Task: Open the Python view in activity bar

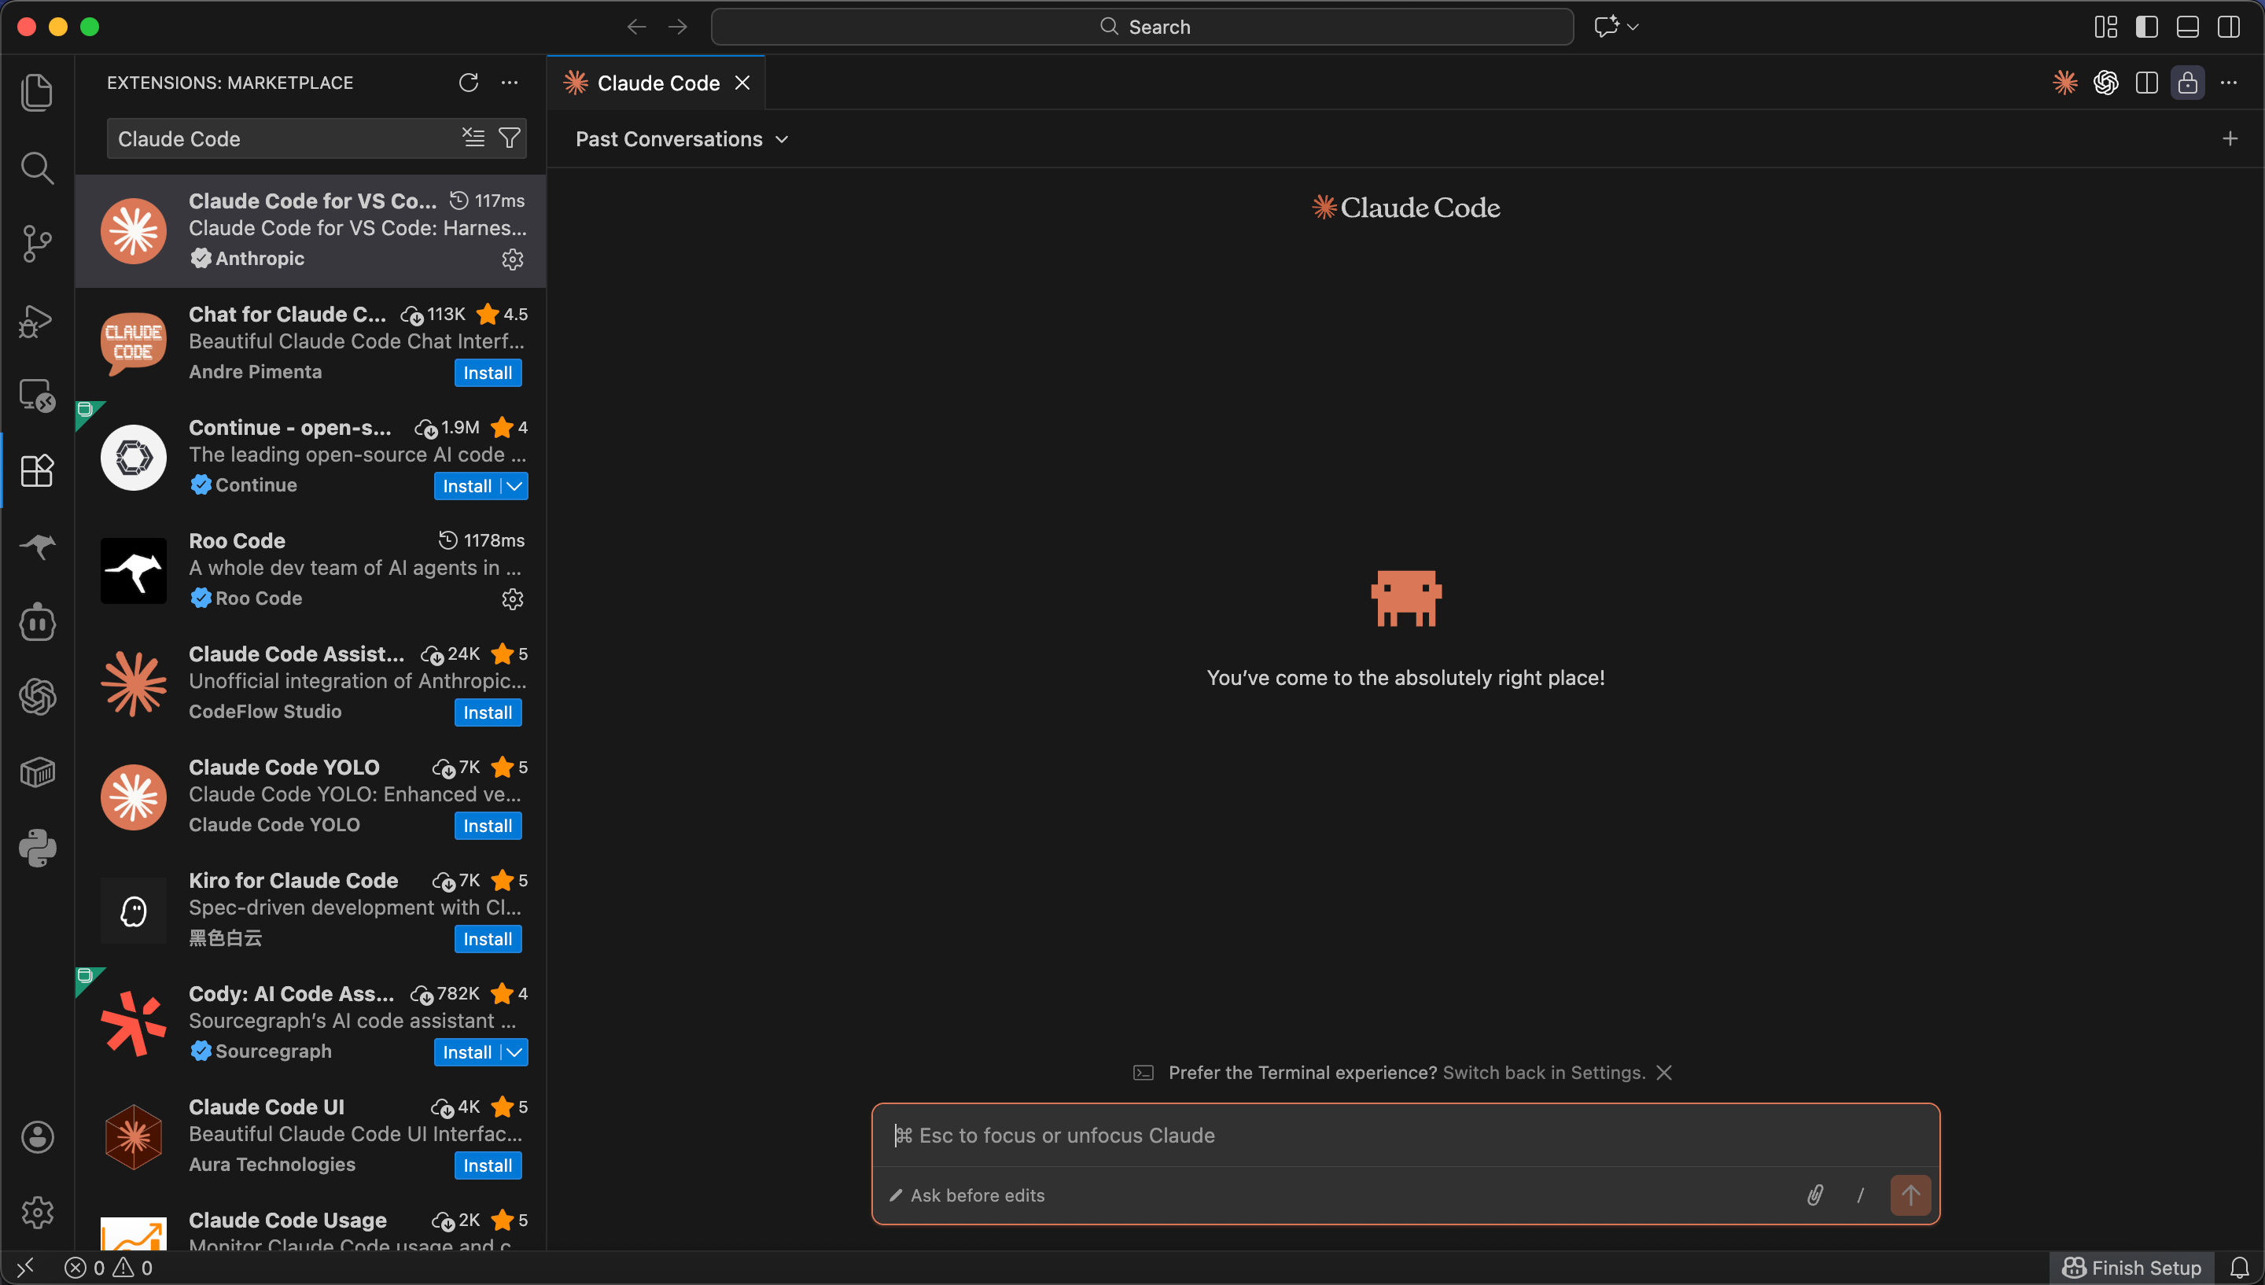Action: [x=37, y=848]
